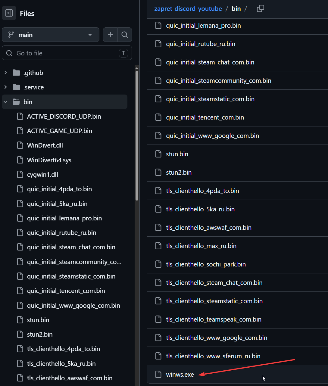The image size is (328, 386).
Task: Click file icon beside listing stun.bin
Action: (x=158, y=154)
